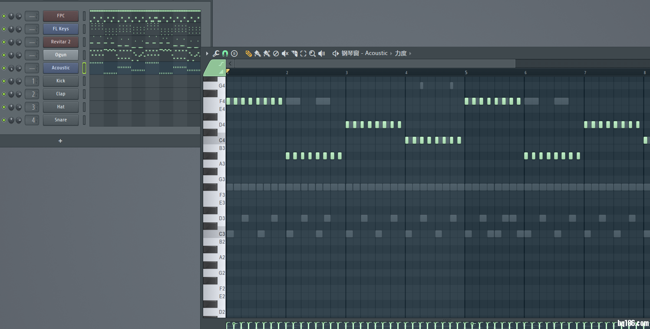Open the 钢琴窗 - Acoustic channel selector
The height and width of the screenshot is (329, 650).
(x=364, y=53)
